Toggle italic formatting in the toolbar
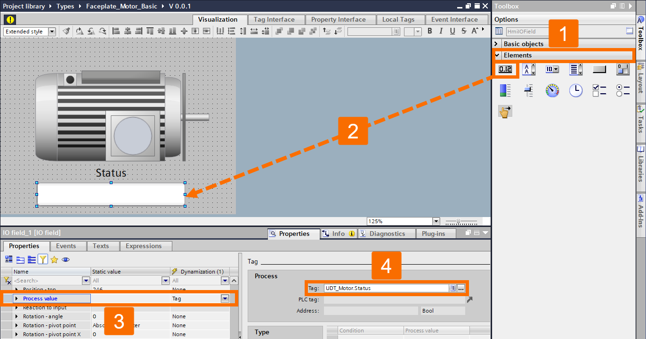 click(440, 31)
